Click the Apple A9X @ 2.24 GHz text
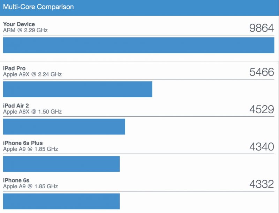Image resolution: width=279 pixels, height=213 pixels. click(x=32, y=74)
